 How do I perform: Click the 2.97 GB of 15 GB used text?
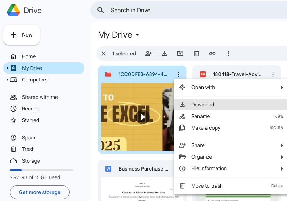35,177
